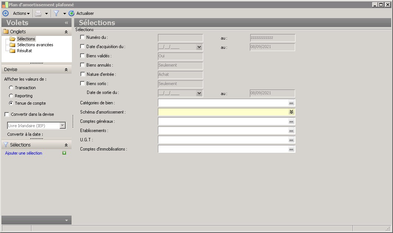Click the Numéro du input field
393x233 pixels.
pos(181,38)
